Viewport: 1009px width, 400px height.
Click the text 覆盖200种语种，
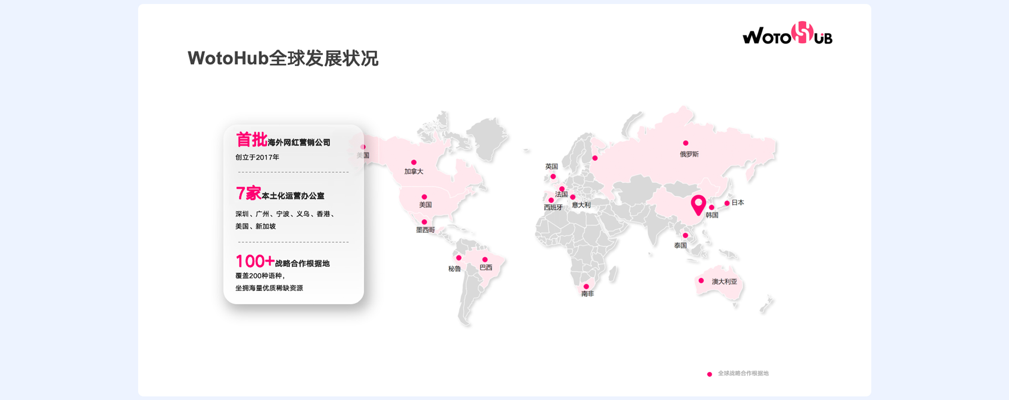[x=260, y=276]
